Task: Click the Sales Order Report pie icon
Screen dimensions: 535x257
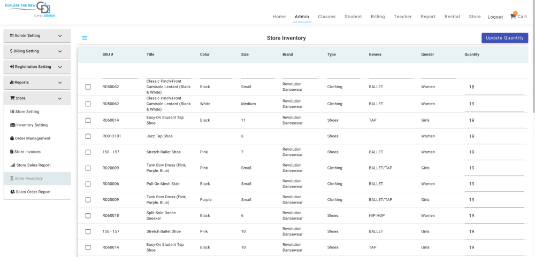Action: (x=13, y=192)
